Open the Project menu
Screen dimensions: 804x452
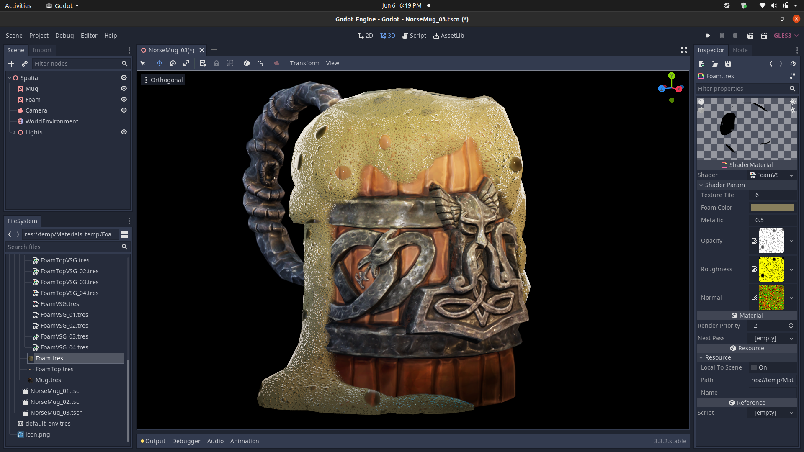(x=39, y=36)
